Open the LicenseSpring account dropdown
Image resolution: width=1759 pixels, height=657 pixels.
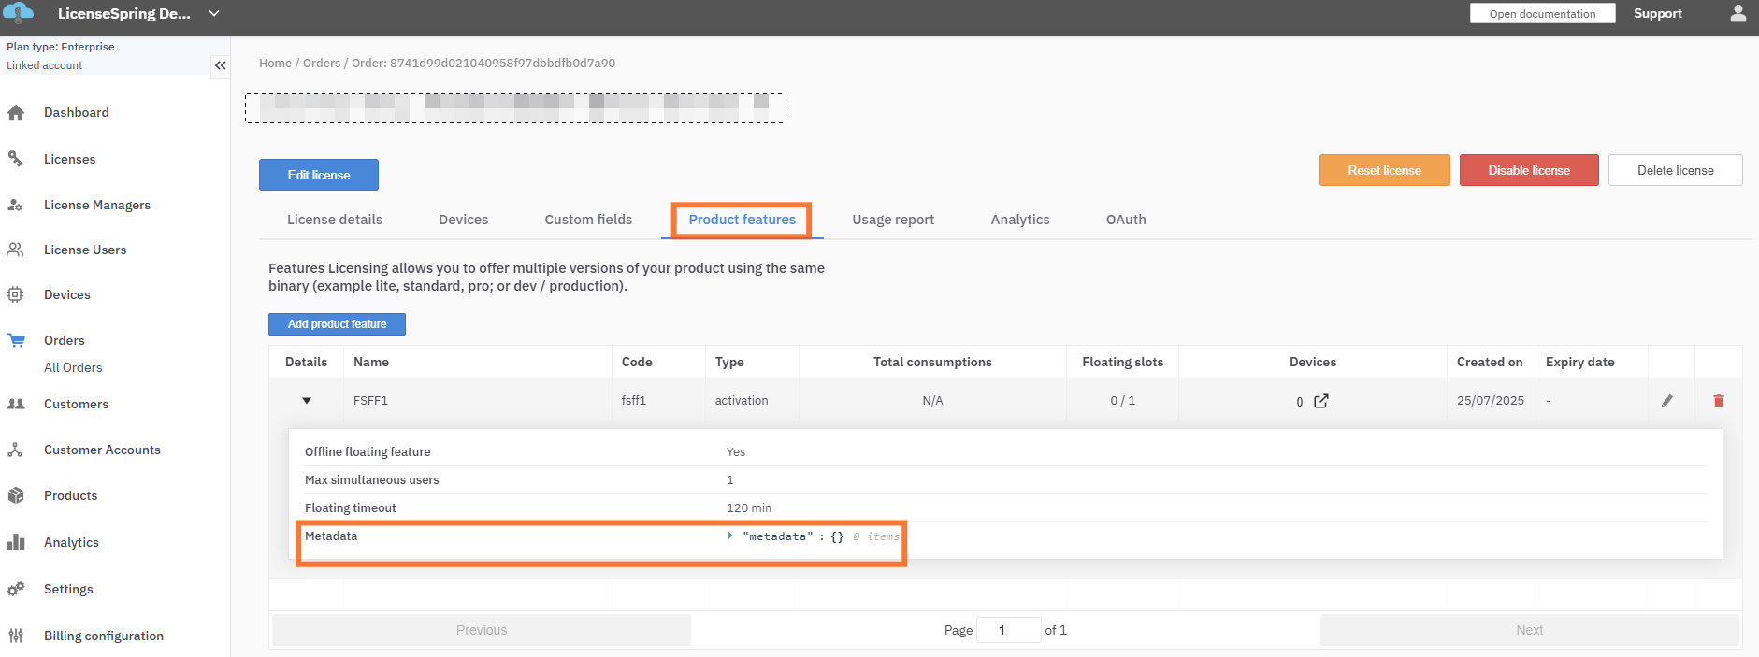click(x=214, y=14)
